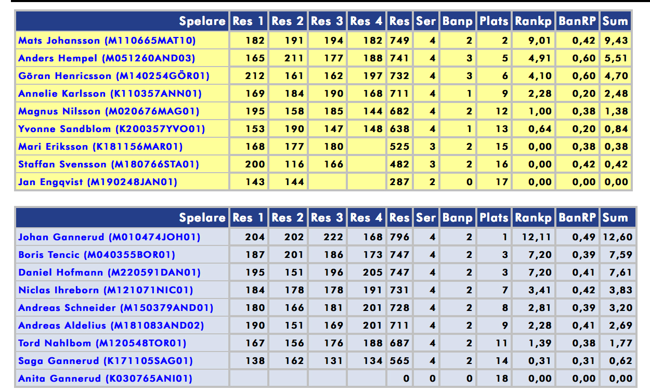Open Magnus Nilsson's player link
Screen dimensions: 650x390
point(108,111)
